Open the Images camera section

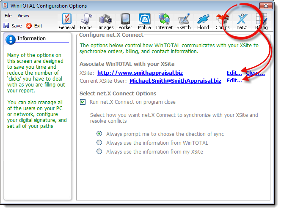106,22
